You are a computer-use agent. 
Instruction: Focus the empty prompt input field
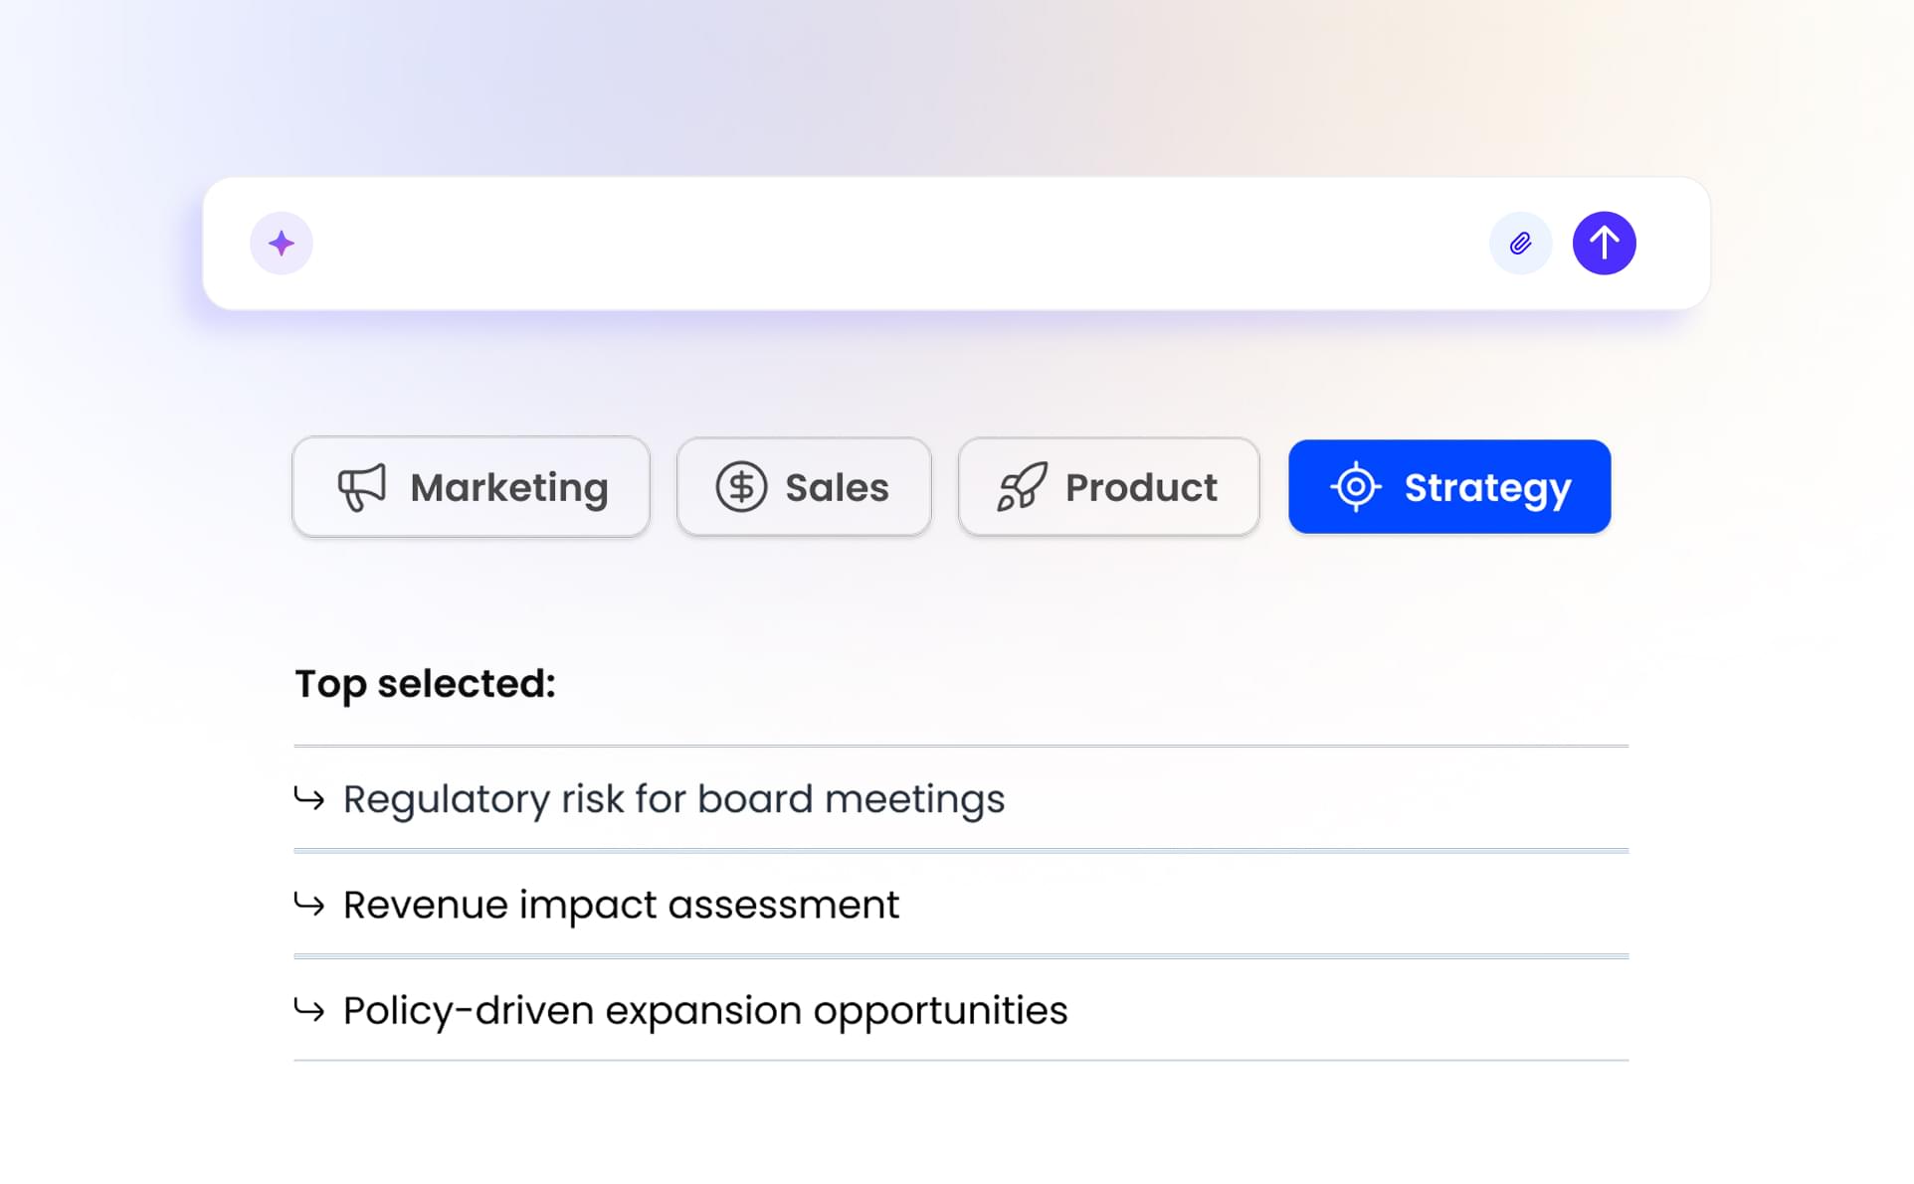pos(895,244)
